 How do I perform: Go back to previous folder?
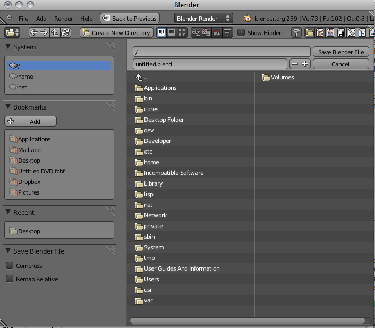tap(34, 32)
